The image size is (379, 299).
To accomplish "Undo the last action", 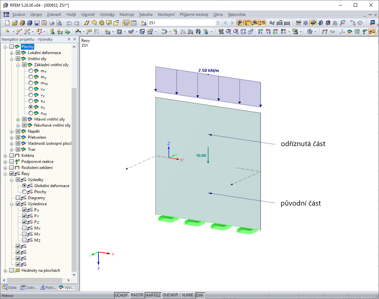I will coord(69,23).
